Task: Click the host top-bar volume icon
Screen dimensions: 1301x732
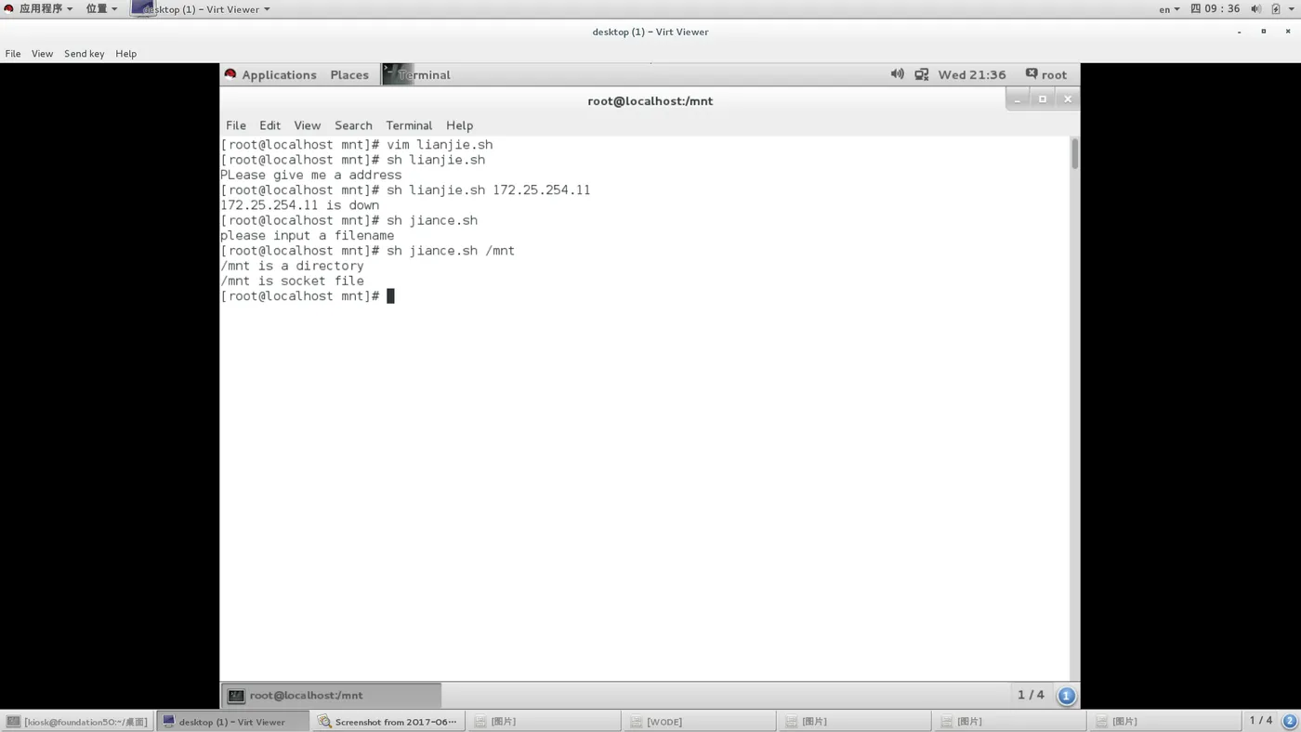Action: [1255, 9]
